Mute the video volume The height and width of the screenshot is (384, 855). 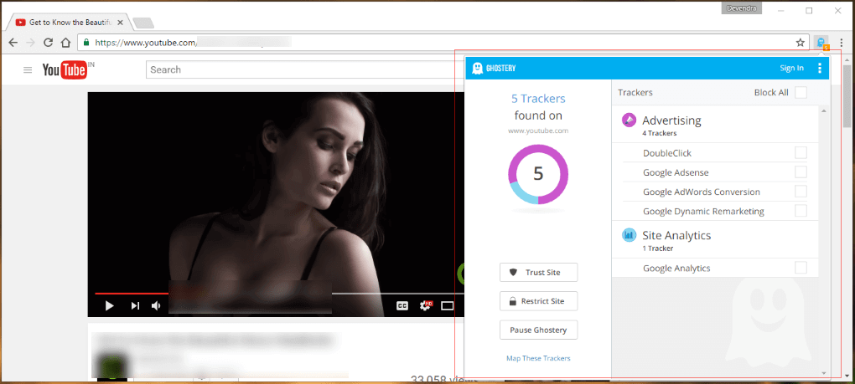coord(156,305)
